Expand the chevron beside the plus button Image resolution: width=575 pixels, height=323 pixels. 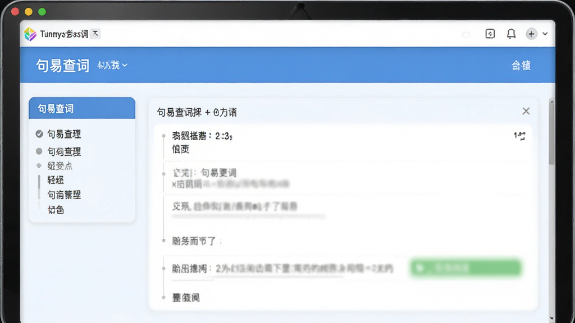point(545,34)
